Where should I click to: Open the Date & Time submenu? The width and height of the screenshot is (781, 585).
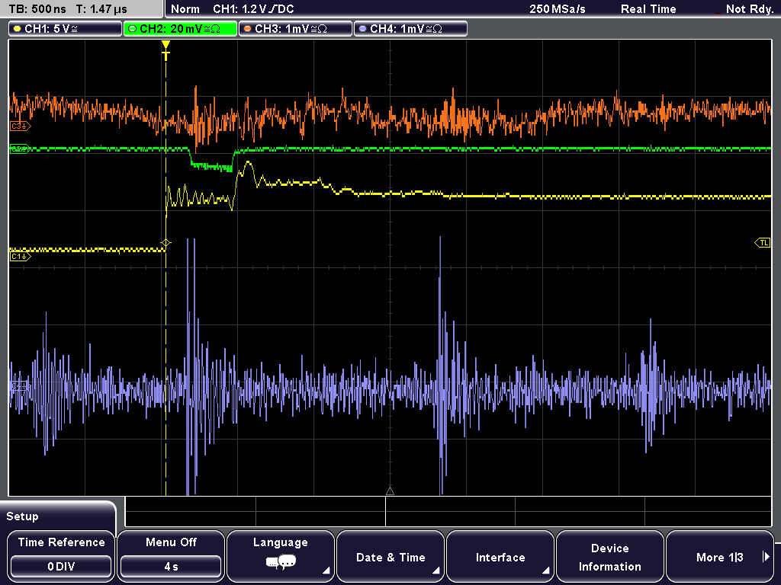[x=390, y=555]
